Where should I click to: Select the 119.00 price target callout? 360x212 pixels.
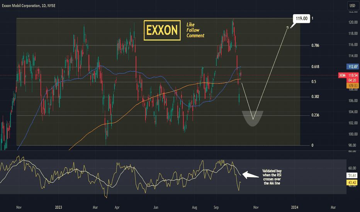(x=301, y=19)
